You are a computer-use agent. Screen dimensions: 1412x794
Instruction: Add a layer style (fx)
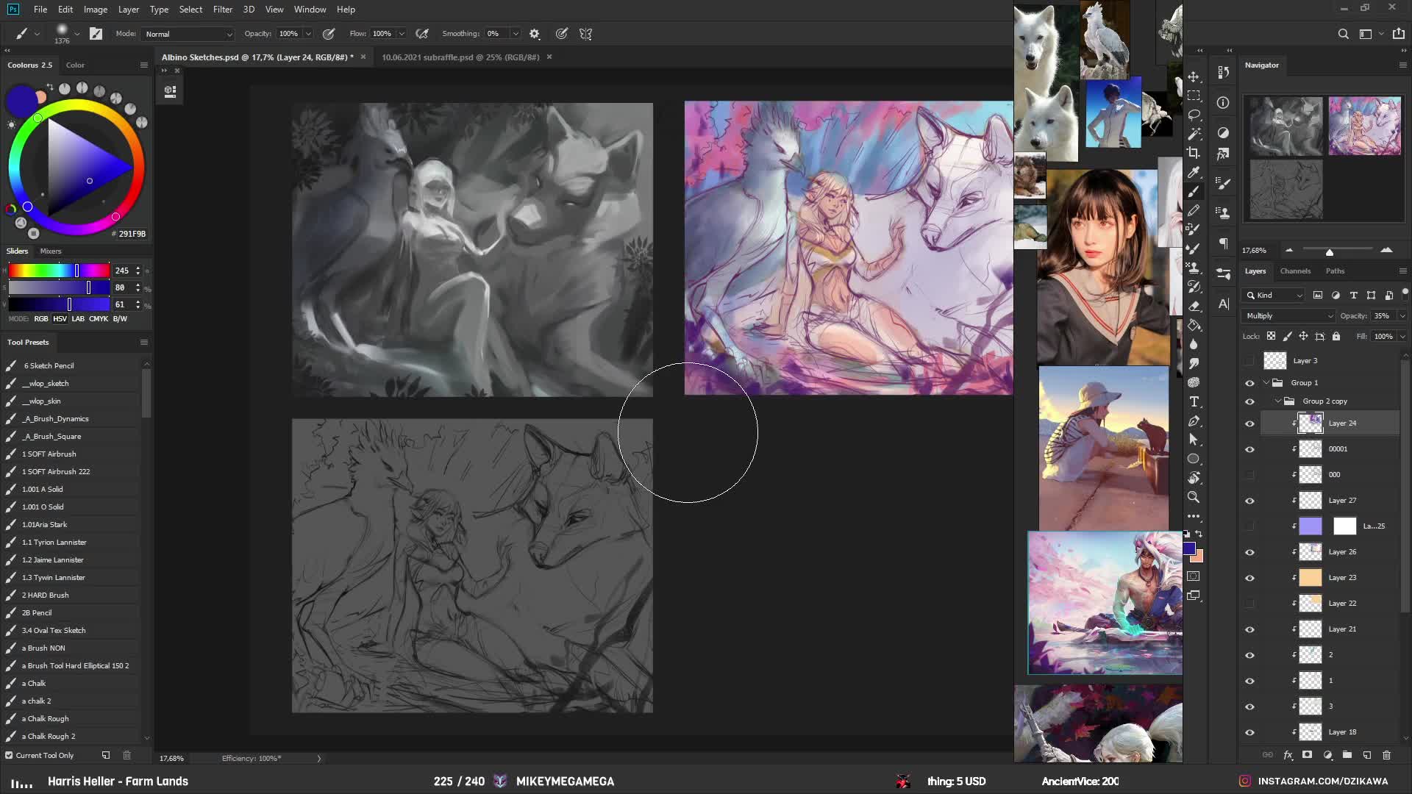point(1288,755)
